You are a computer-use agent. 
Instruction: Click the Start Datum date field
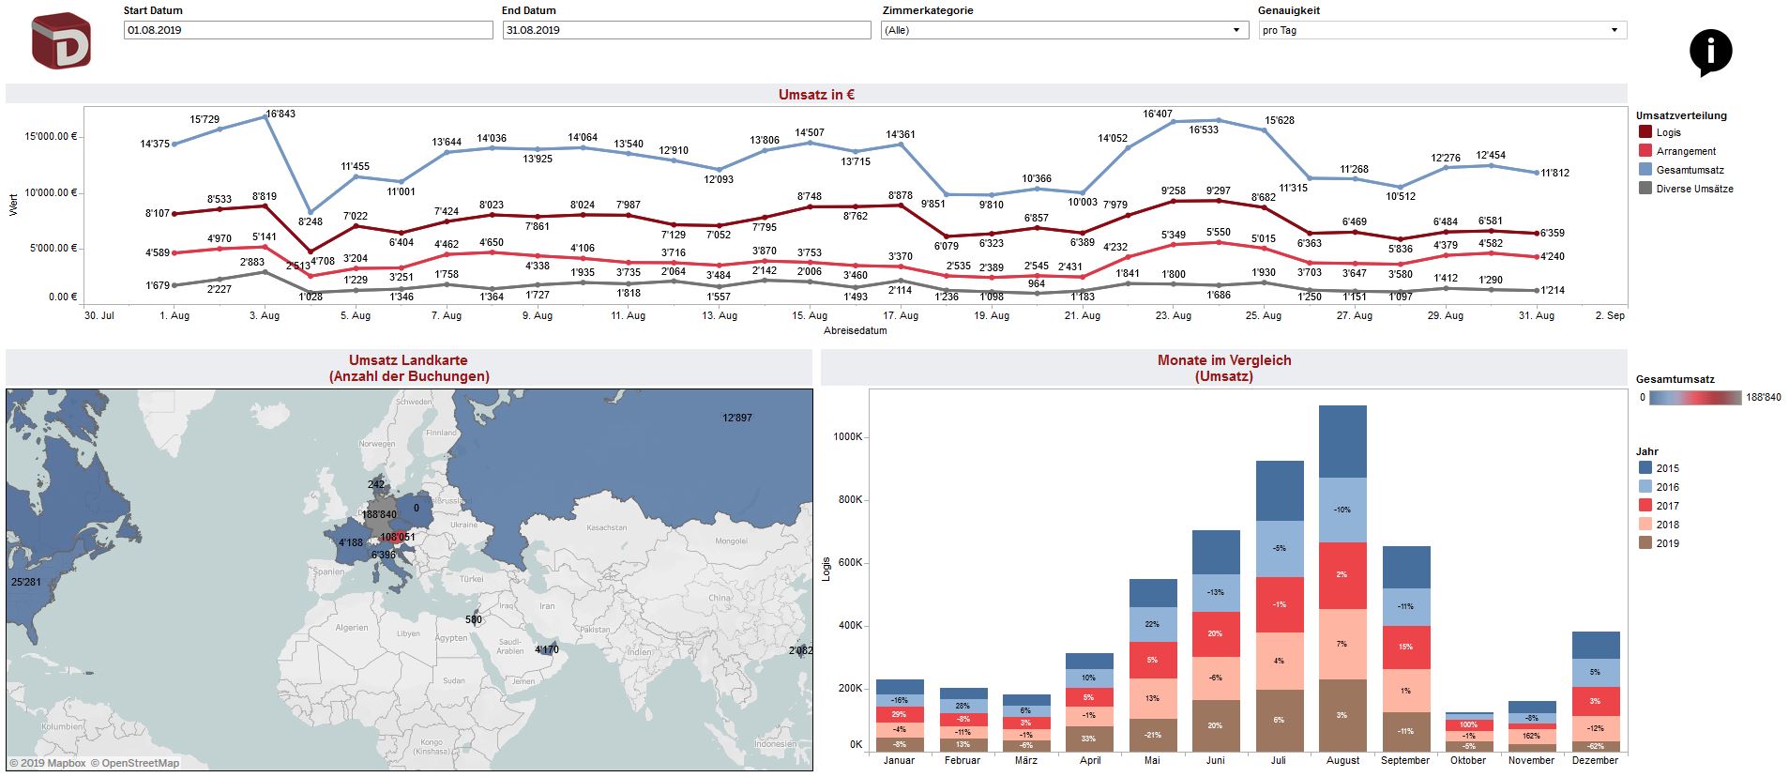click(308, 30)
